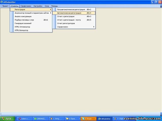Click the AllSubmitter title bar icon
The width and height of the screenshot is (162, 121).
pos(2,2)
